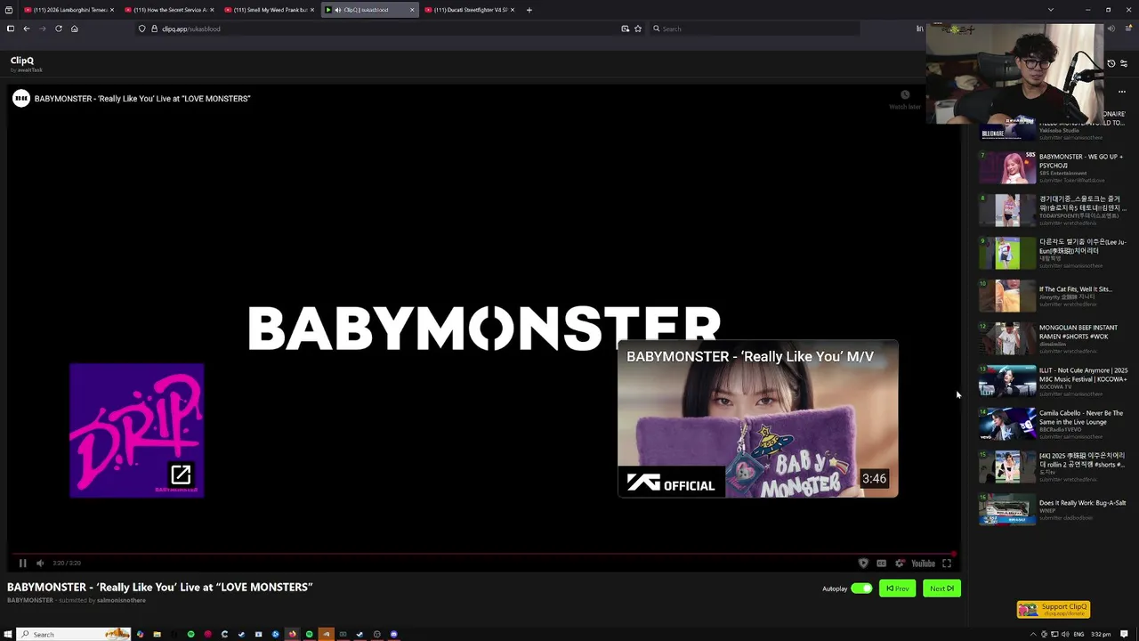Viewport: 1139px width, 641px height.
Task: Open the Support ClipQ donate banner
Action: coord(1054,610)
